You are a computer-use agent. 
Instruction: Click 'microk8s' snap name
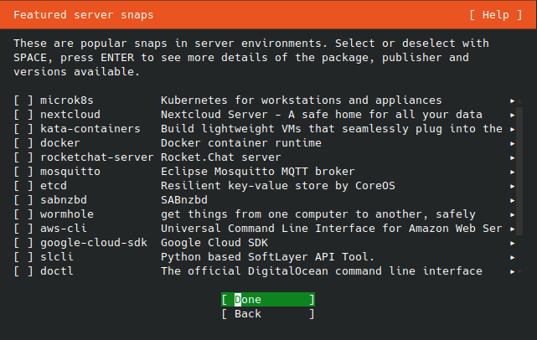pyautogui.click(x=67, y=100)
